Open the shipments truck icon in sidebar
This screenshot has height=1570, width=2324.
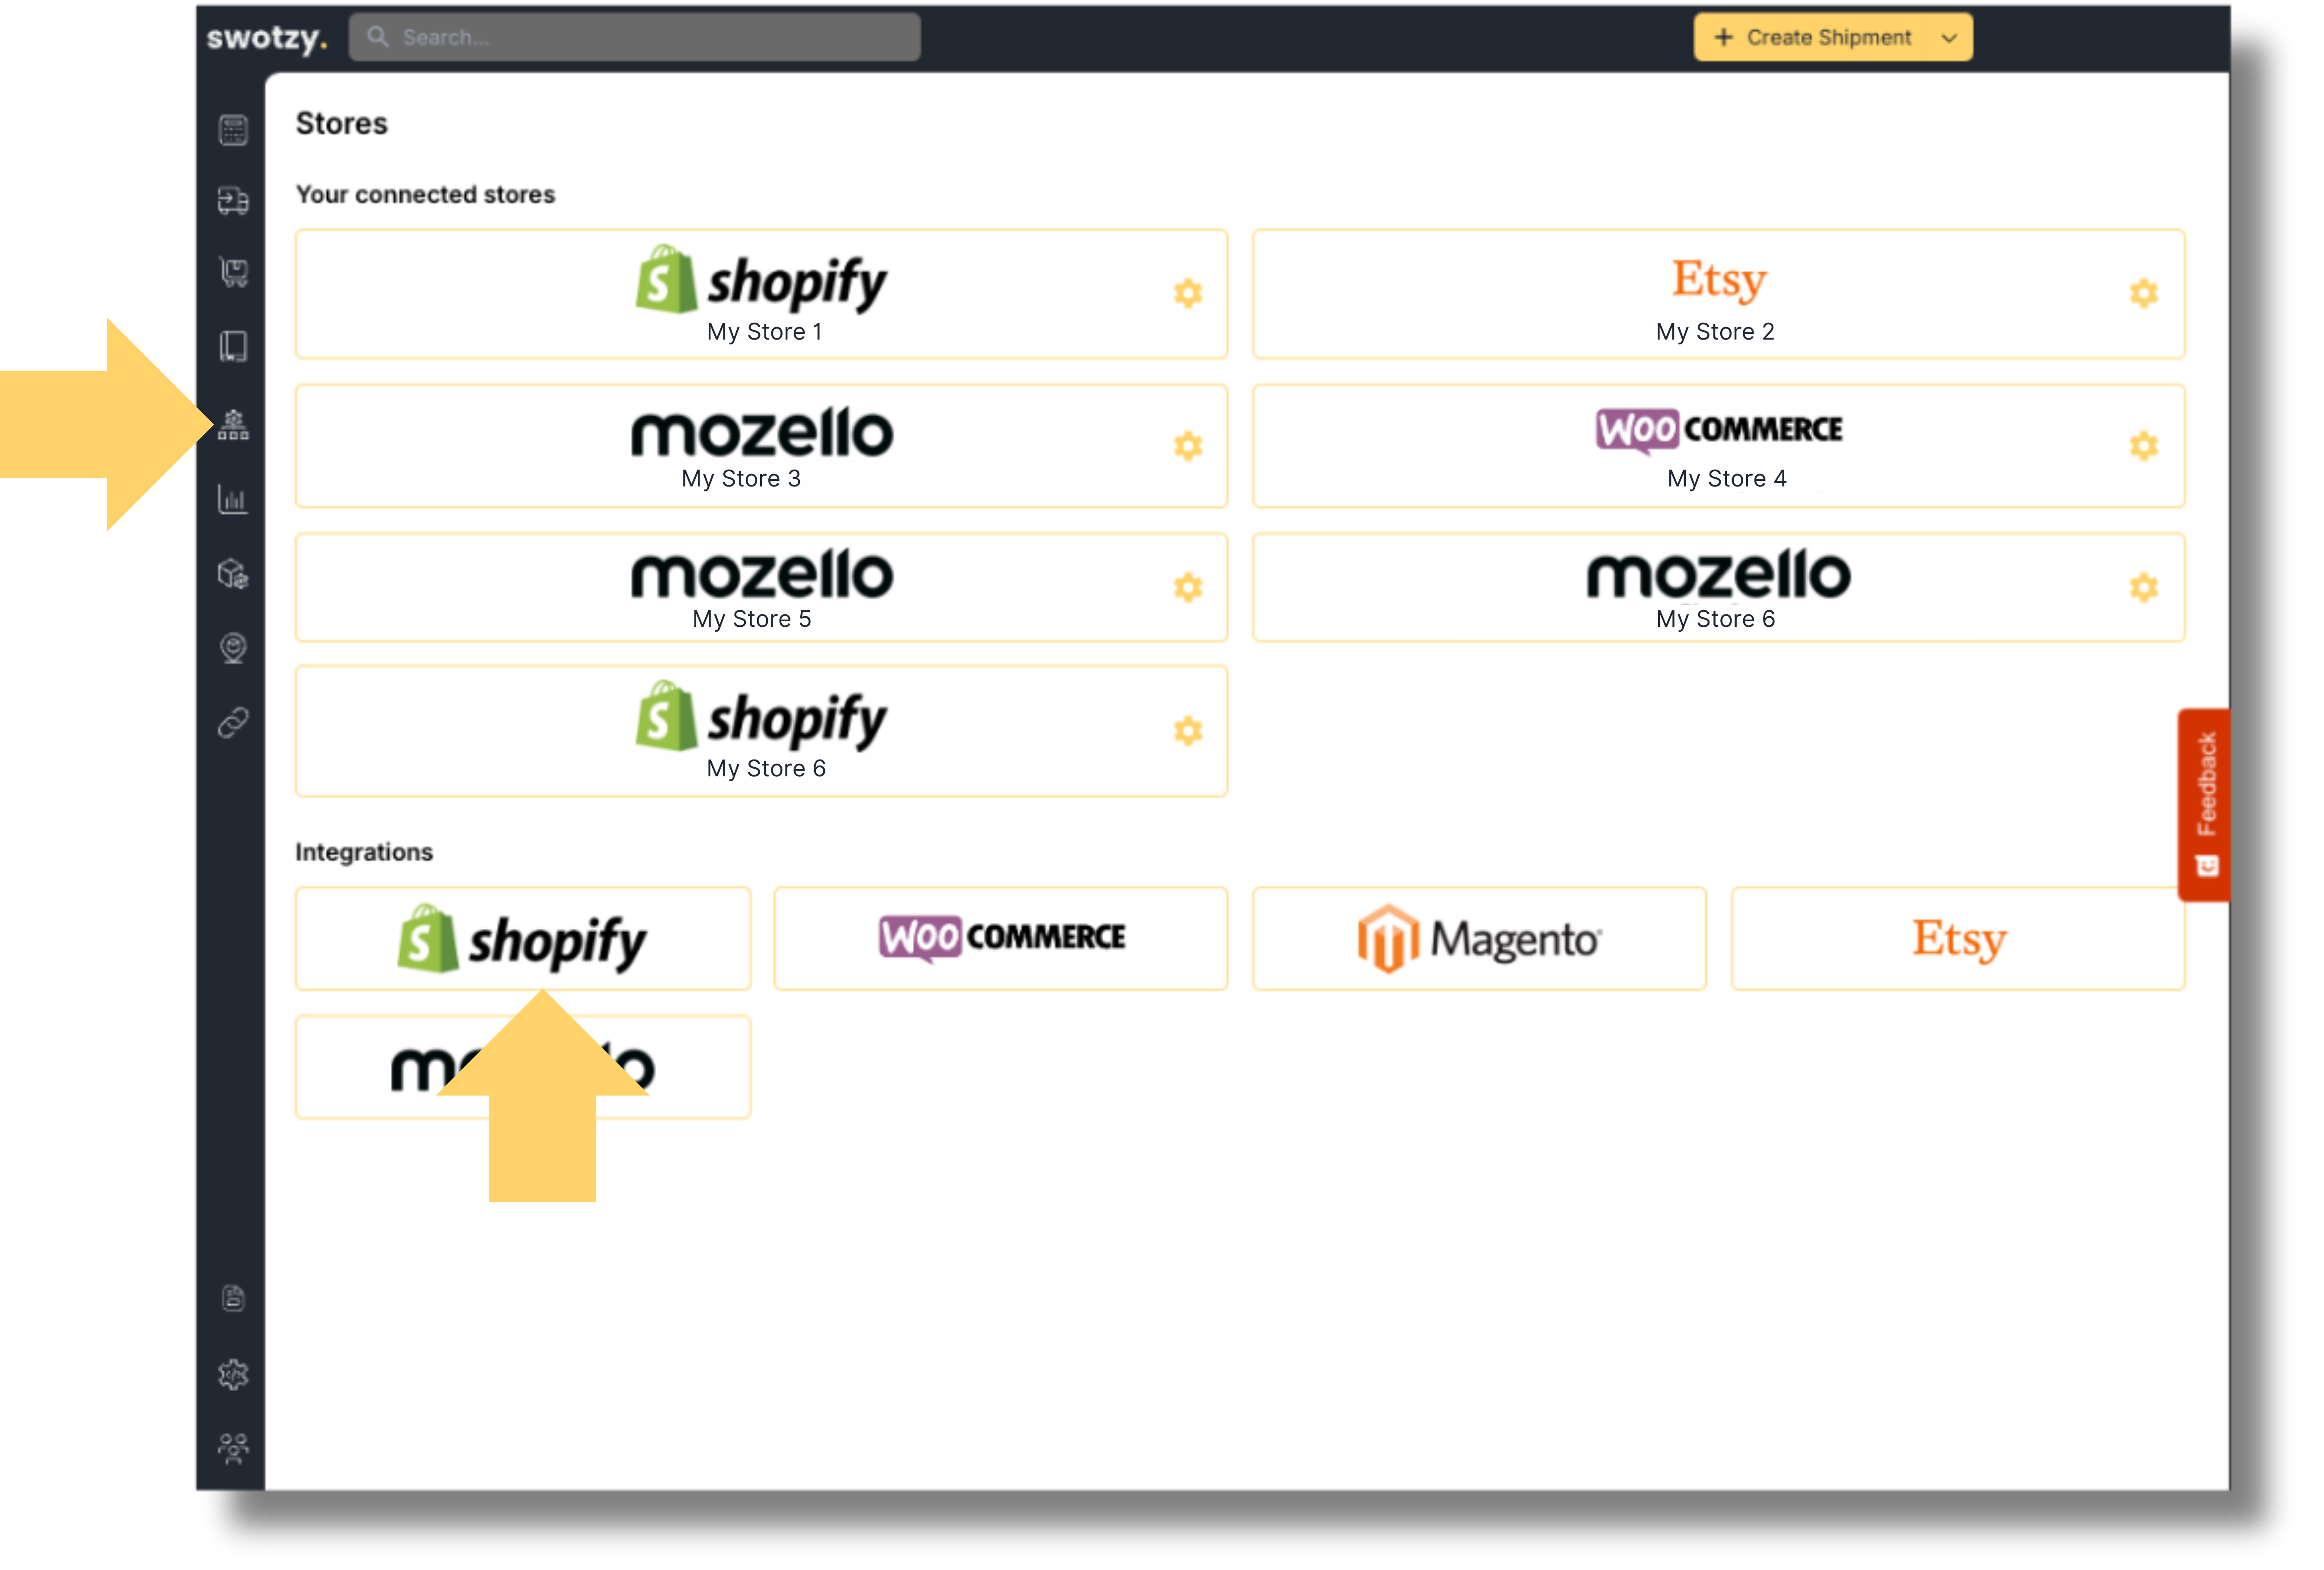pyautogui.click(x=233, y=201)
